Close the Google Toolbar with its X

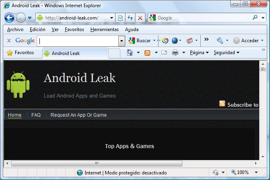(x=9, y=41)
